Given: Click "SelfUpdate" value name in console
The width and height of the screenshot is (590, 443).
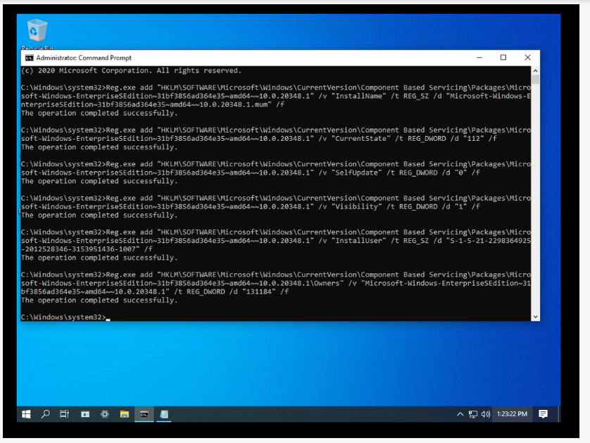Looking at the screenshot, I should 356,173.
